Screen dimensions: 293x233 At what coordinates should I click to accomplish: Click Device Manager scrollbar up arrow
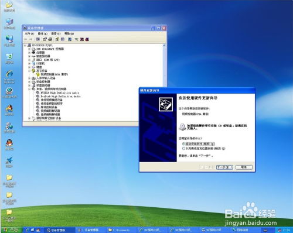(164, 46)
